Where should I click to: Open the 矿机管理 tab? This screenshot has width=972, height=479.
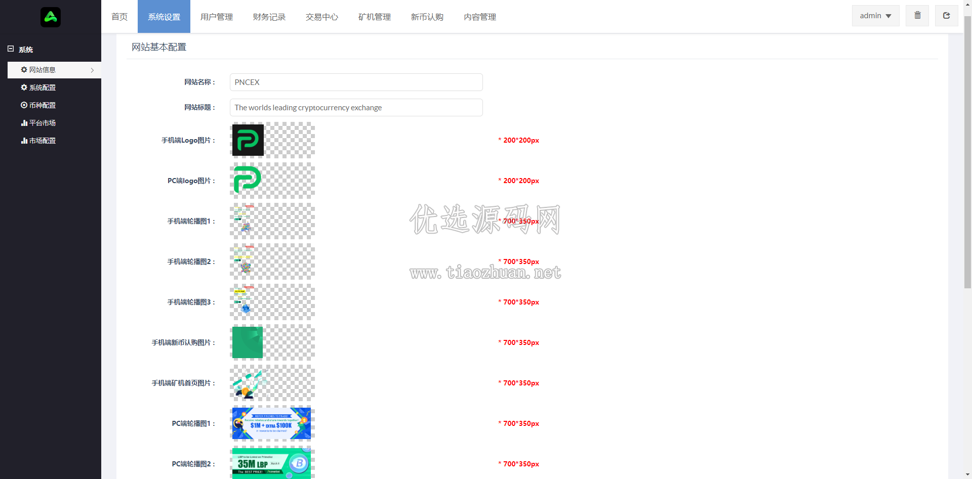(375, 17)
